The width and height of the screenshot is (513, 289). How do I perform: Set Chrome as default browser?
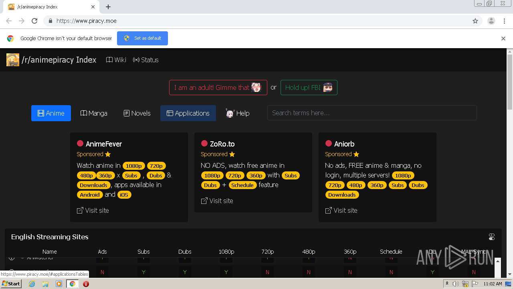click(x=142, y=38)
